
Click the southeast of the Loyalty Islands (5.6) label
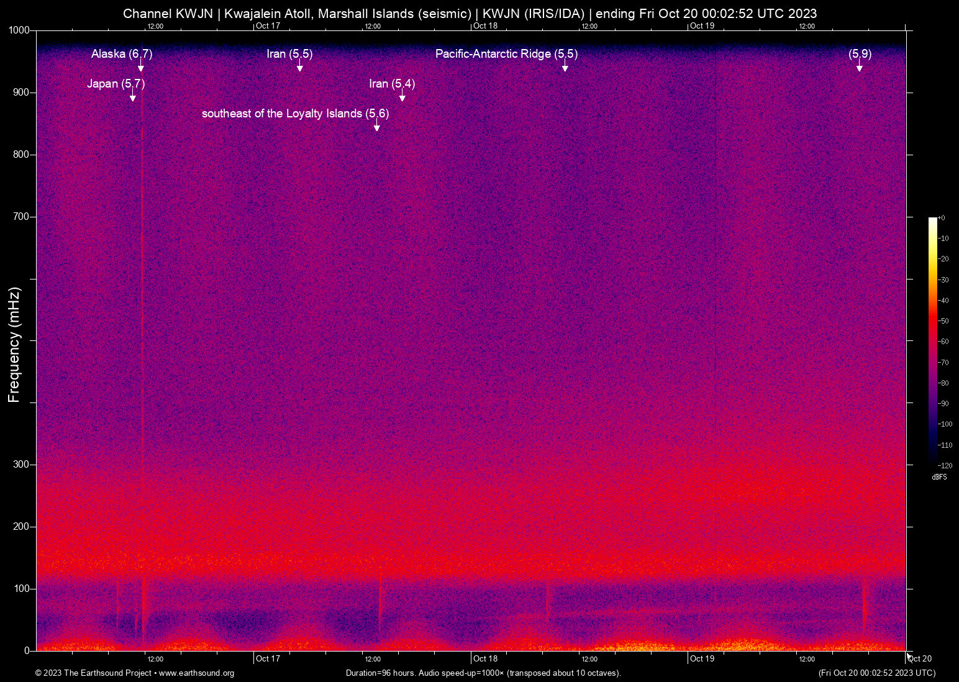(296, 114)
